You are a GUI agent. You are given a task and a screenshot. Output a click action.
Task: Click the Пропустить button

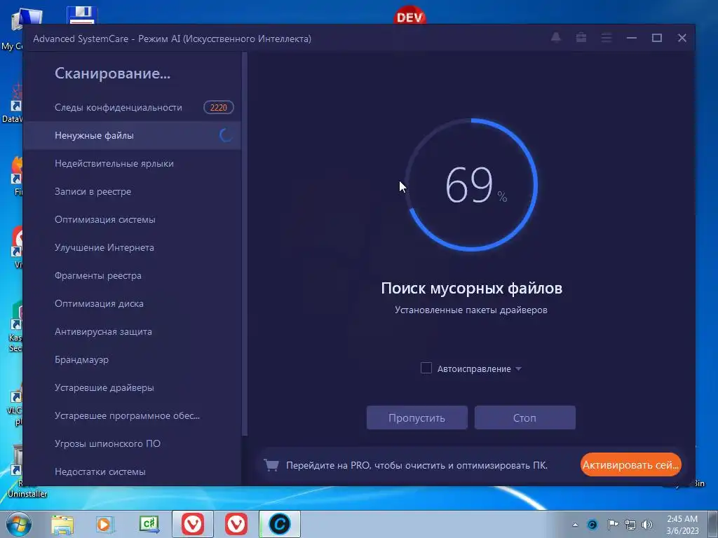coord(416,418)
